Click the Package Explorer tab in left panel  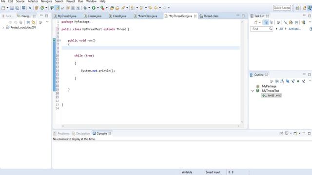7,16
